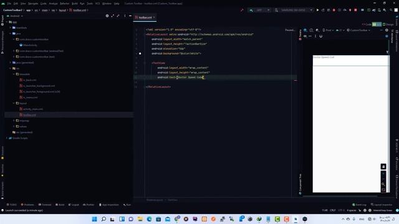Open File Explorer from the taskbar
Viewport: 399px width, 224px height.
(x=140, y=219)
